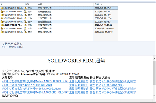Screen dimensions: 156x103
Task: Click envelope icon of 2019/10/23 message
Action: [2, 28]
